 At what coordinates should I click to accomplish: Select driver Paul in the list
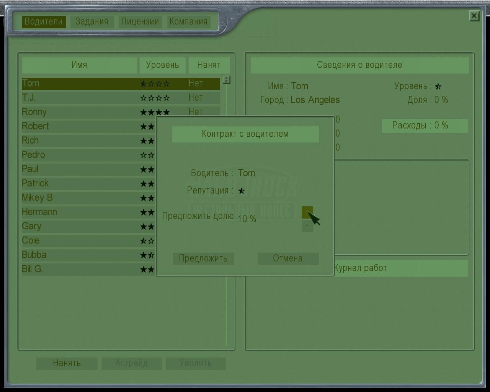(x=89, y=170)
